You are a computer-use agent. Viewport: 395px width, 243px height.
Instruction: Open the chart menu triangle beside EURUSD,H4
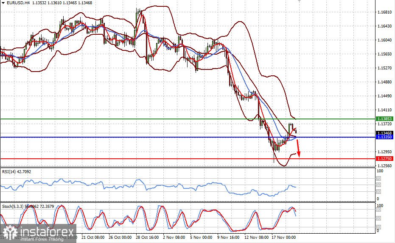3,3
